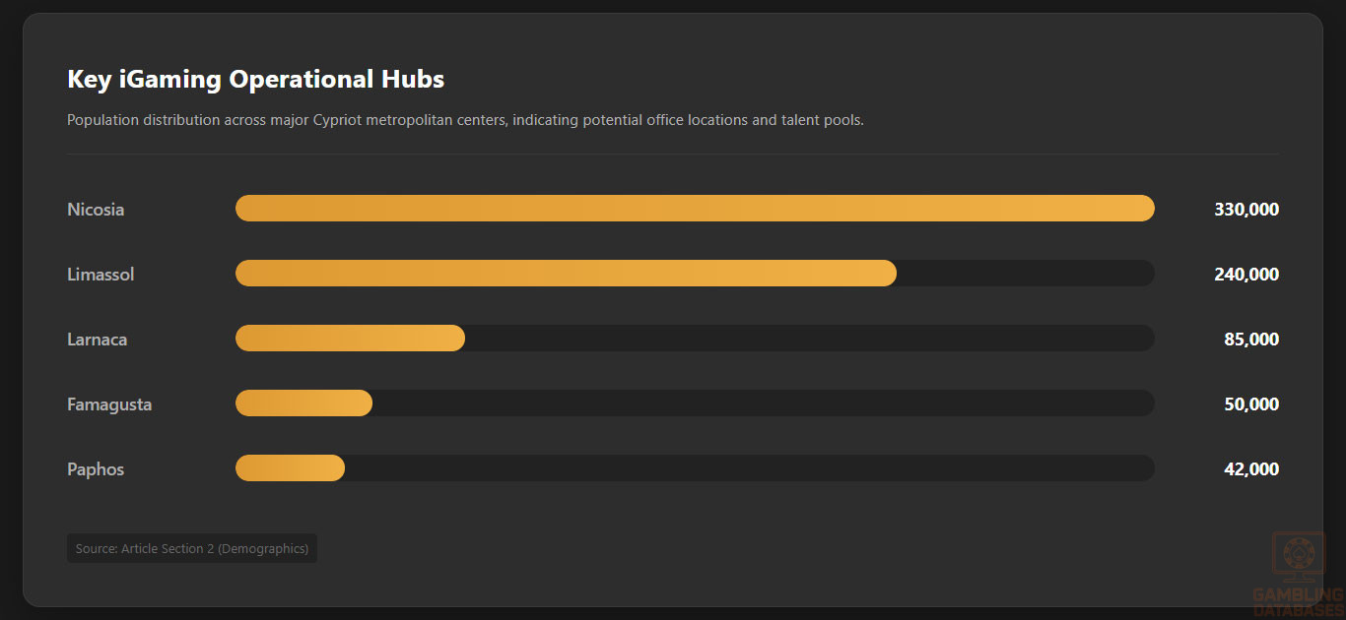Click the filled Nicosia population bar
The width and height of the screenshot is (1346, 620).
(695, 209)
